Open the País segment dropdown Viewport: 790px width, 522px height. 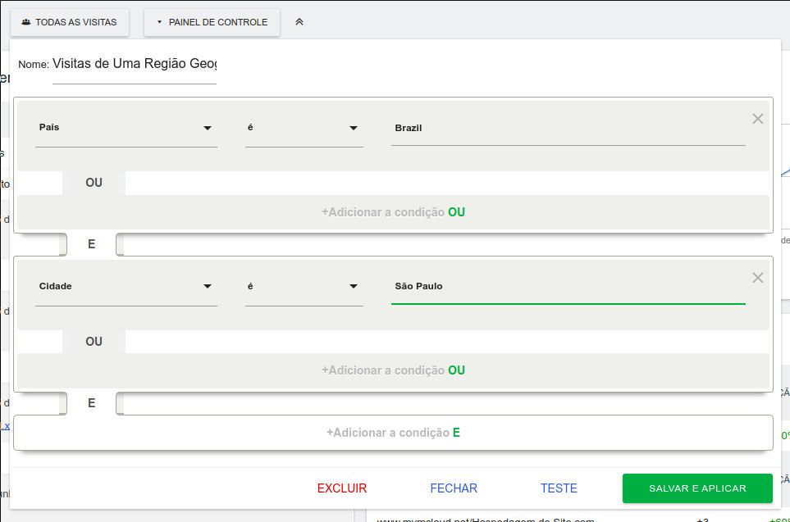(126, 128)
